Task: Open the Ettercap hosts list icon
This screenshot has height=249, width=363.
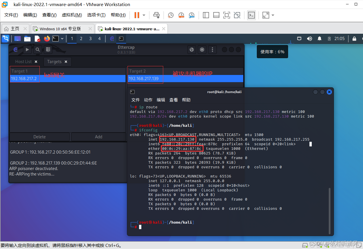Action: point(48,49)
